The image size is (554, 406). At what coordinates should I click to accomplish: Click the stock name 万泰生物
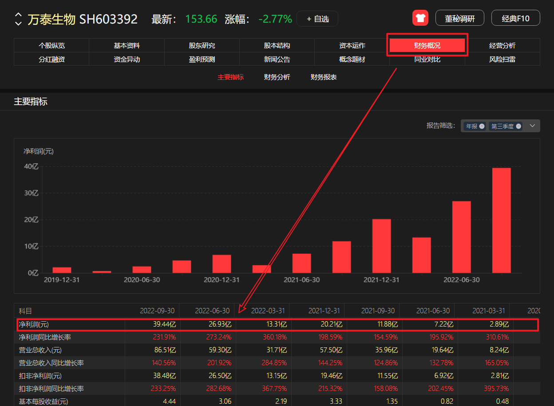click(51, 19)
